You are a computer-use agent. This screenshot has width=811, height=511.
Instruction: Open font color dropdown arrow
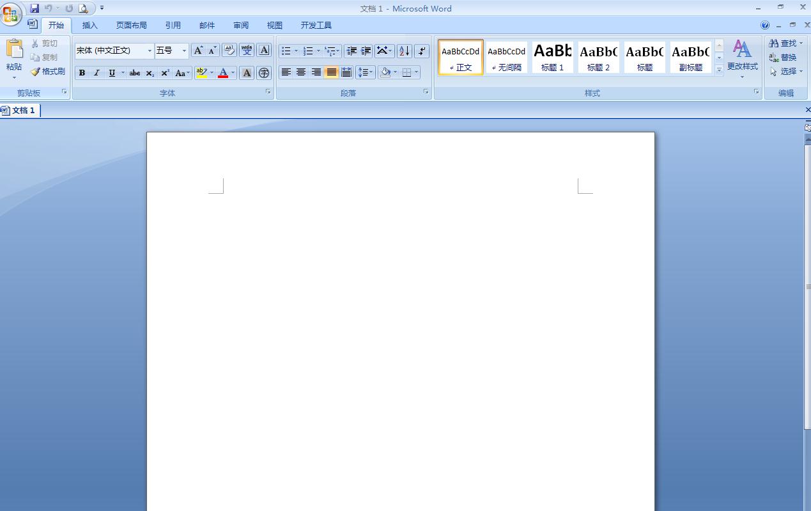click(x=233, y=73)
